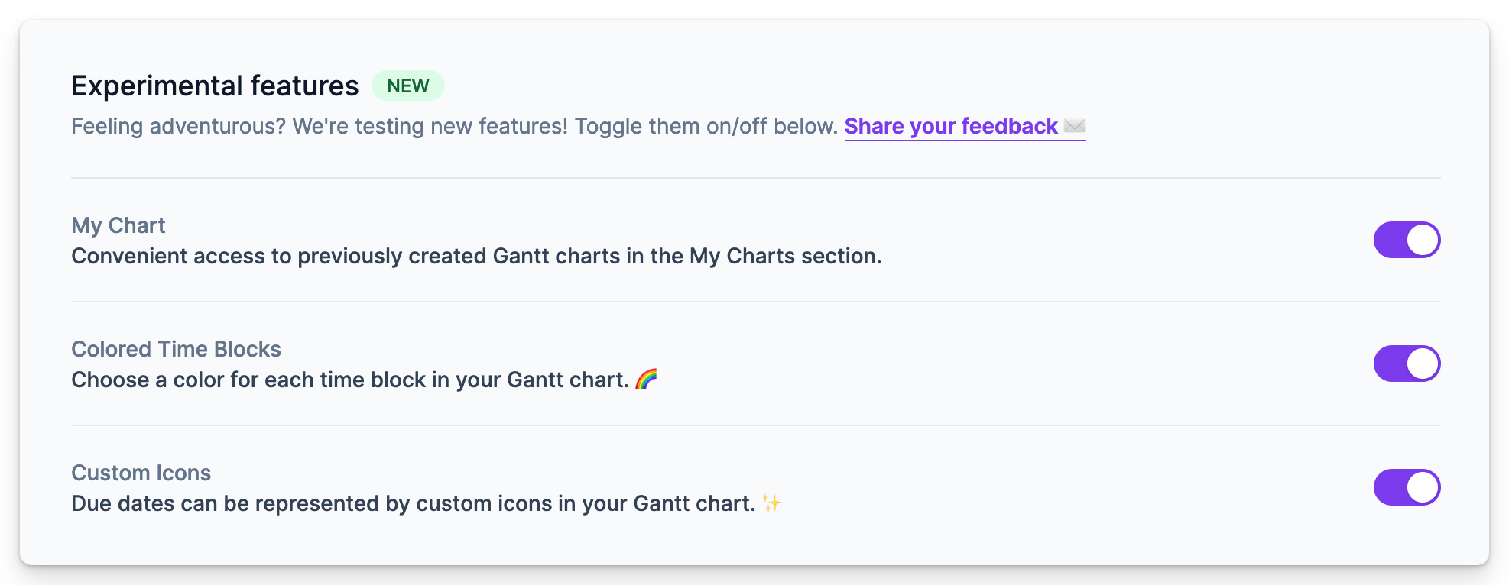The image size is (1509, 585).
Task: Disable the My Chart toggle
Action: pyautogui.click(x=1407, y=240)
